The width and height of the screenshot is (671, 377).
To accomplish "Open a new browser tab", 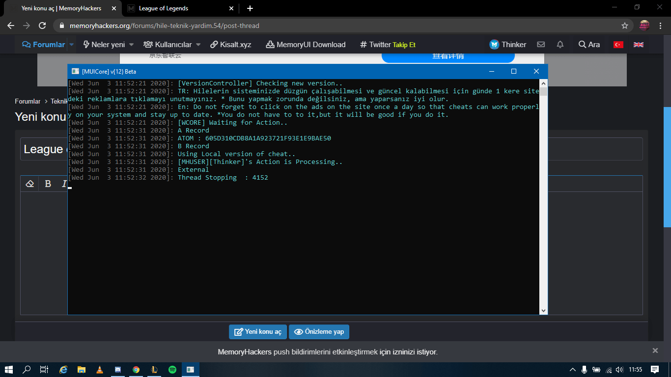I will [x=250, y=8].
